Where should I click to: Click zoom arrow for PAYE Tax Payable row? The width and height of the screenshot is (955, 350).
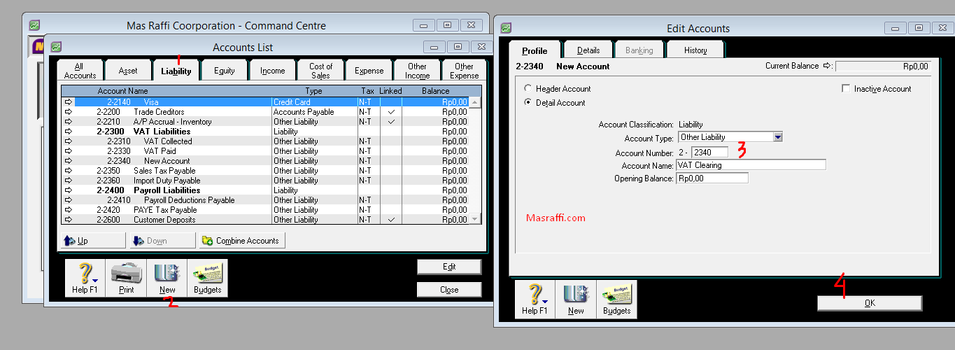(69, 210)
